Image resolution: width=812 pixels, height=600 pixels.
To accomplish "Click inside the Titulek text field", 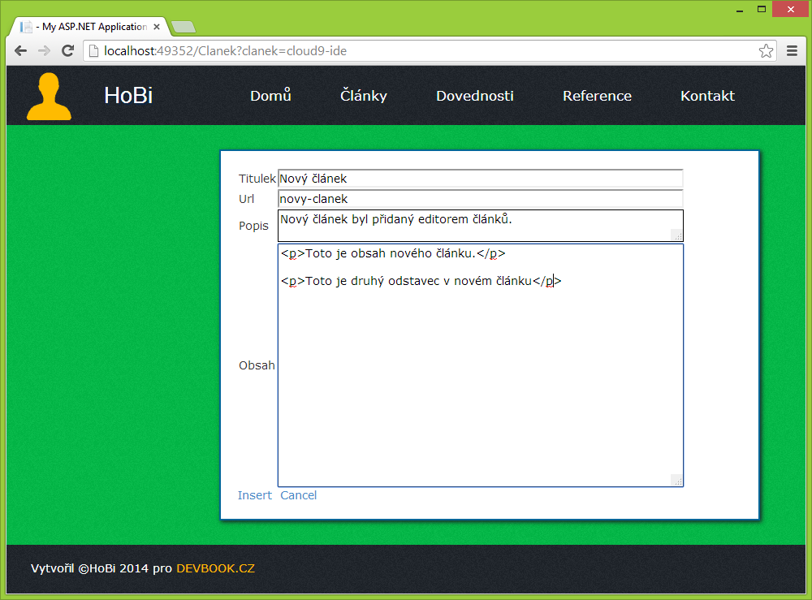I will pyautogui.click(x=479, y=178).
